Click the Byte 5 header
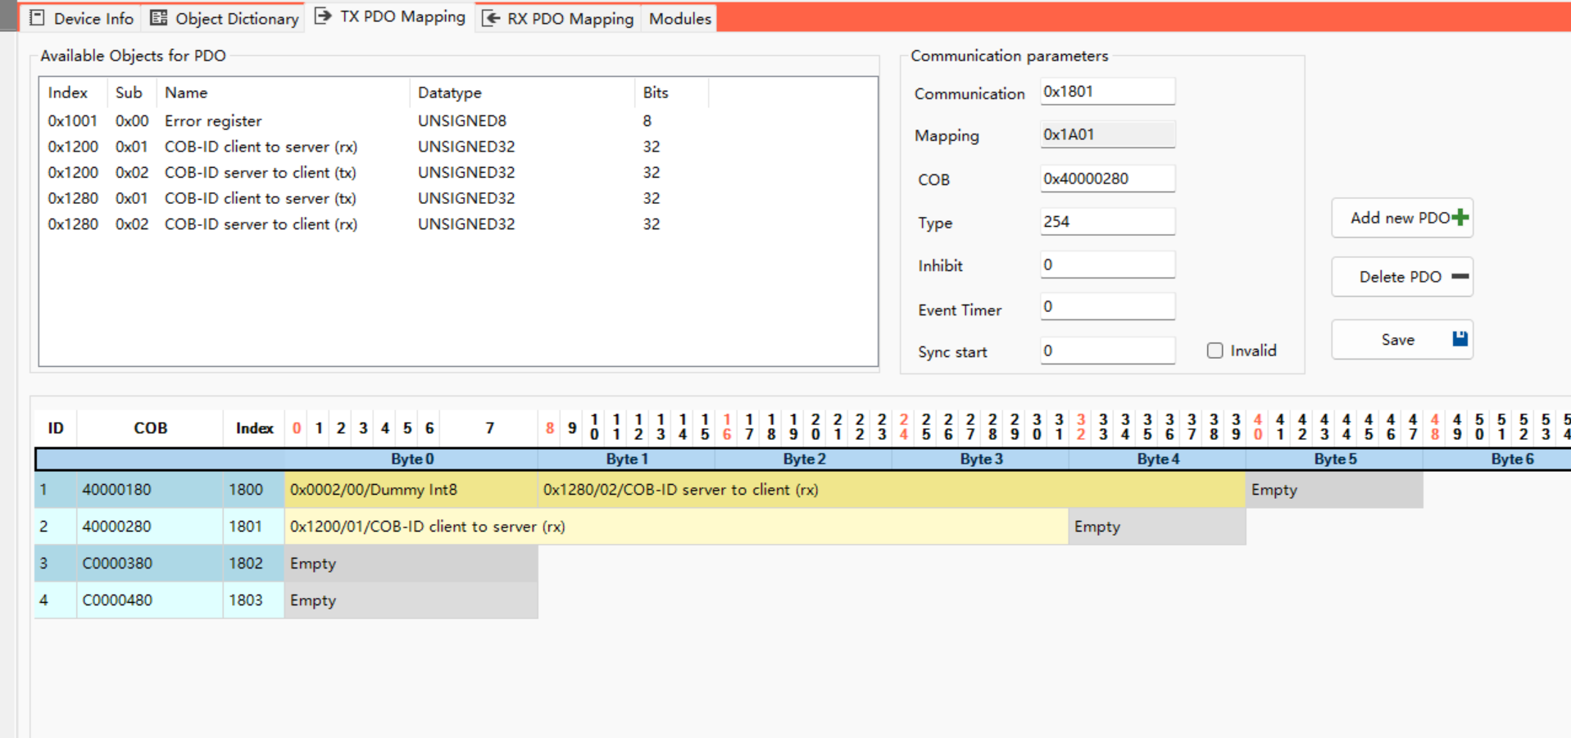The height and width of the screenshot is (738, 1571). click(1334, 459)
